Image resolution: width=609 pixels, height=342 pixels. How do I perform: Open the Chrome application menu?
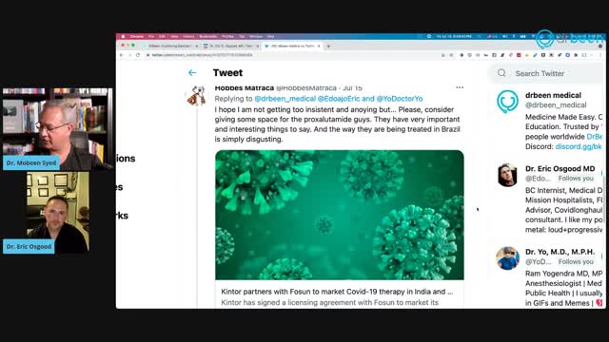137,36
